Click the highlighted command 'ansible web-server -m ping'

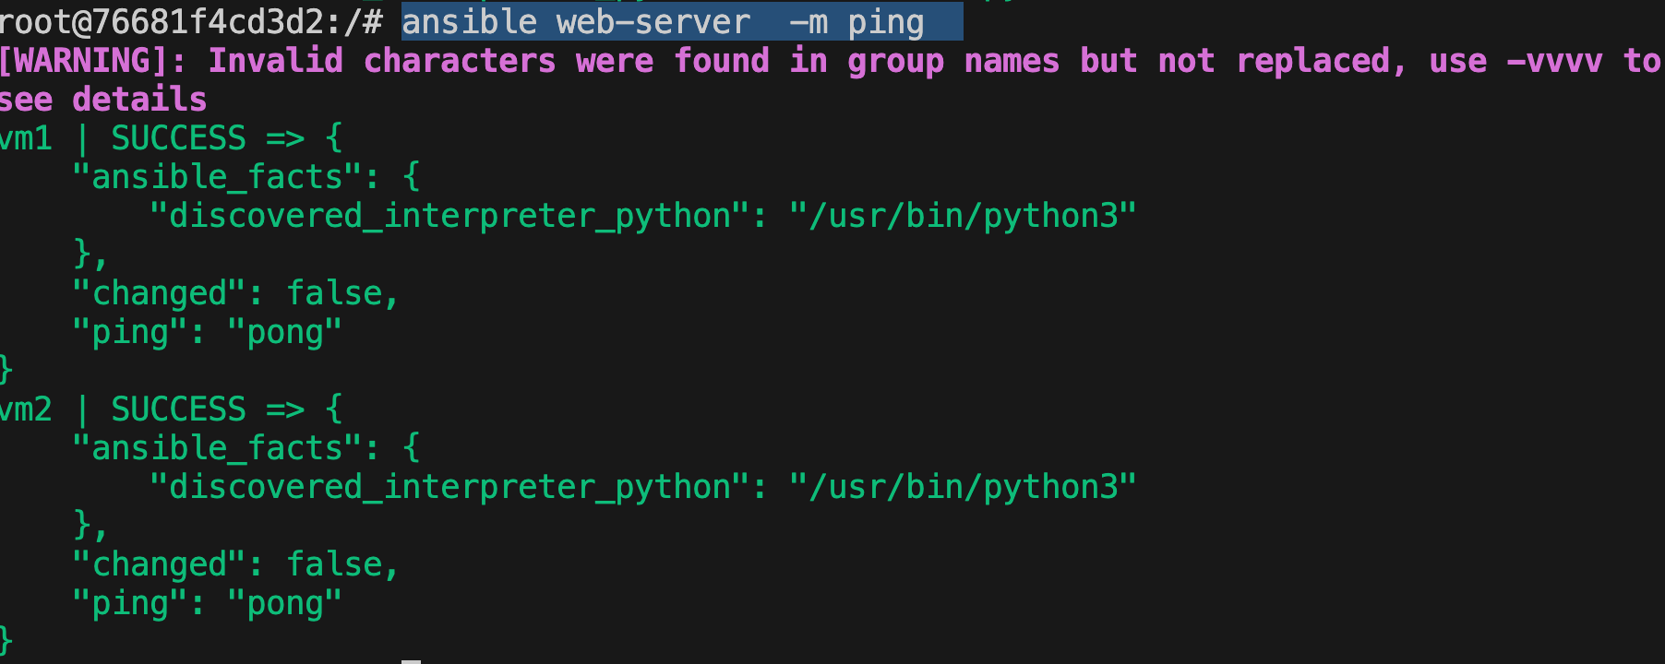(682, 21)
